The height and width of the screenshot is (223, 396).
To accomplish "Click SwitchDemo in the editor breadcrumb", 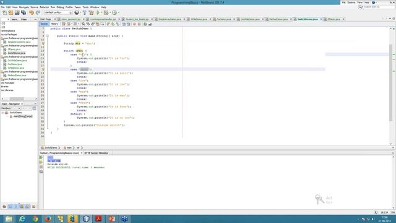I will tap(51, 147).
